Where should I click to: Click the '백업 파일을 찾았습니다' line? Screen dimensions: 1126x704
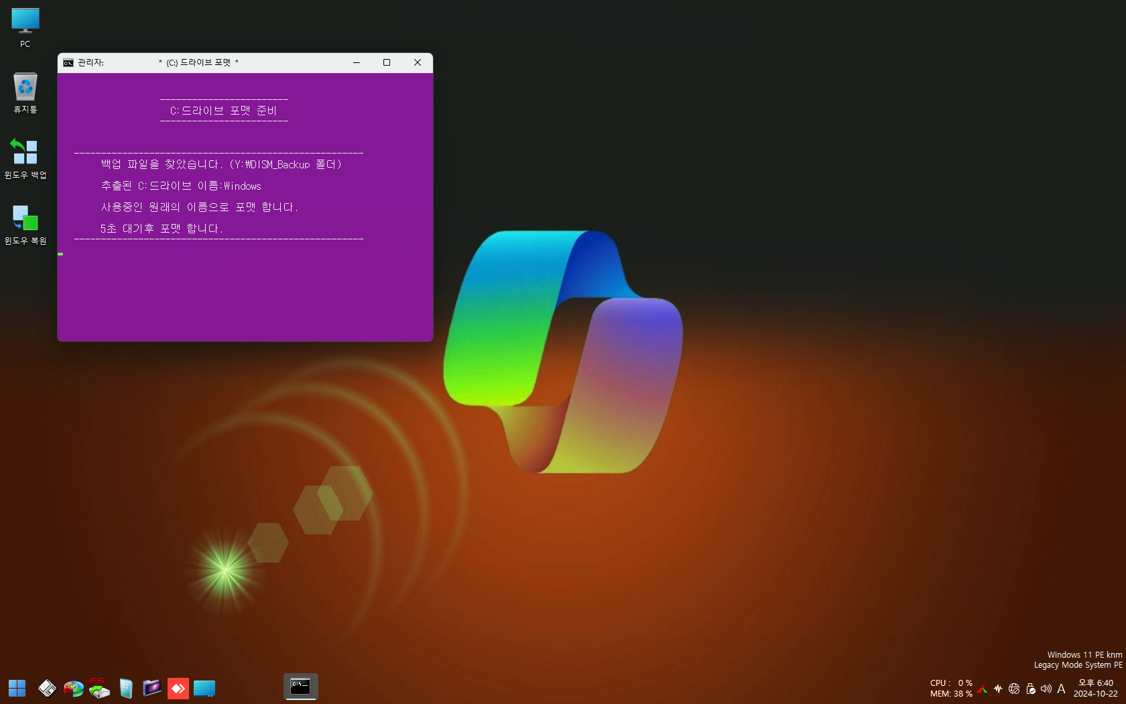[221, 164]
